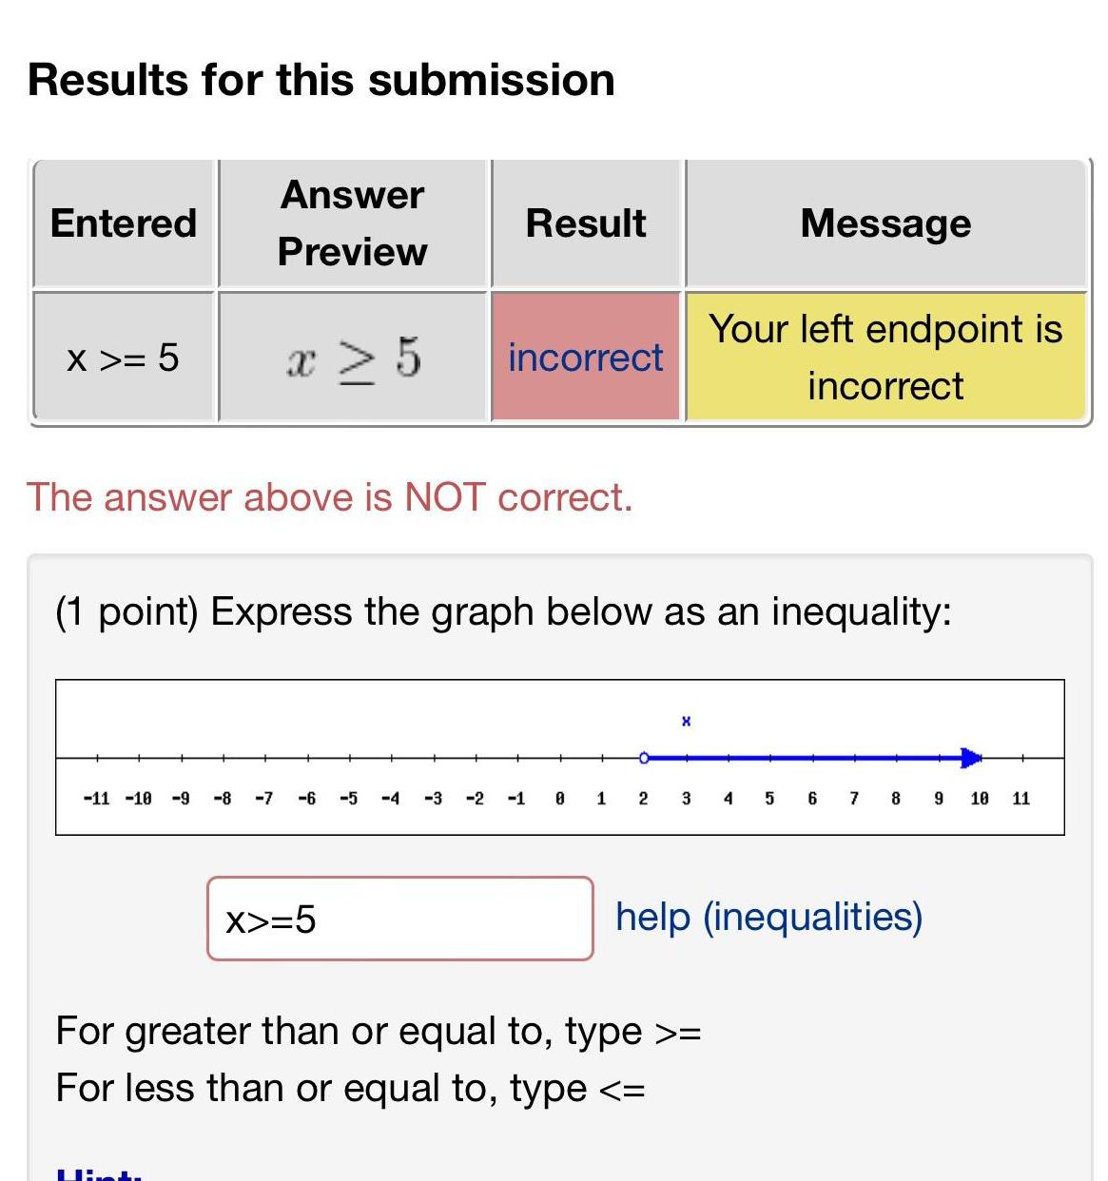This screenshot has width=1108, height=1181.
Task: Click the yellow left endpoint message
Action: point(885,357)
